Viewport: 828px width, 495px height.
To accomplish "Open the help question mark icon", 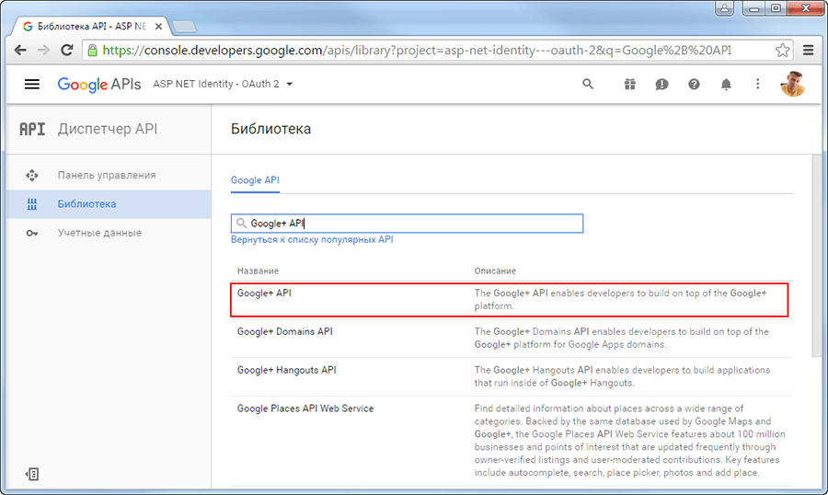I will click(x=694, y=84).
